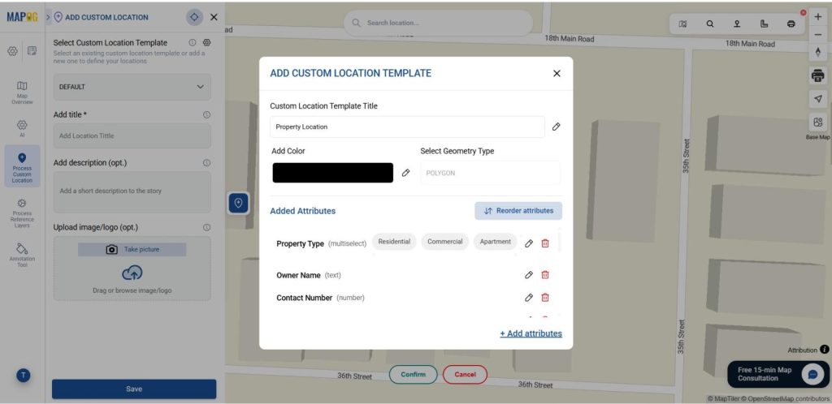Click the user avatar T icon
Image resolution: width=832 pixels, height=404 pixels.
(x=24, y=376)
